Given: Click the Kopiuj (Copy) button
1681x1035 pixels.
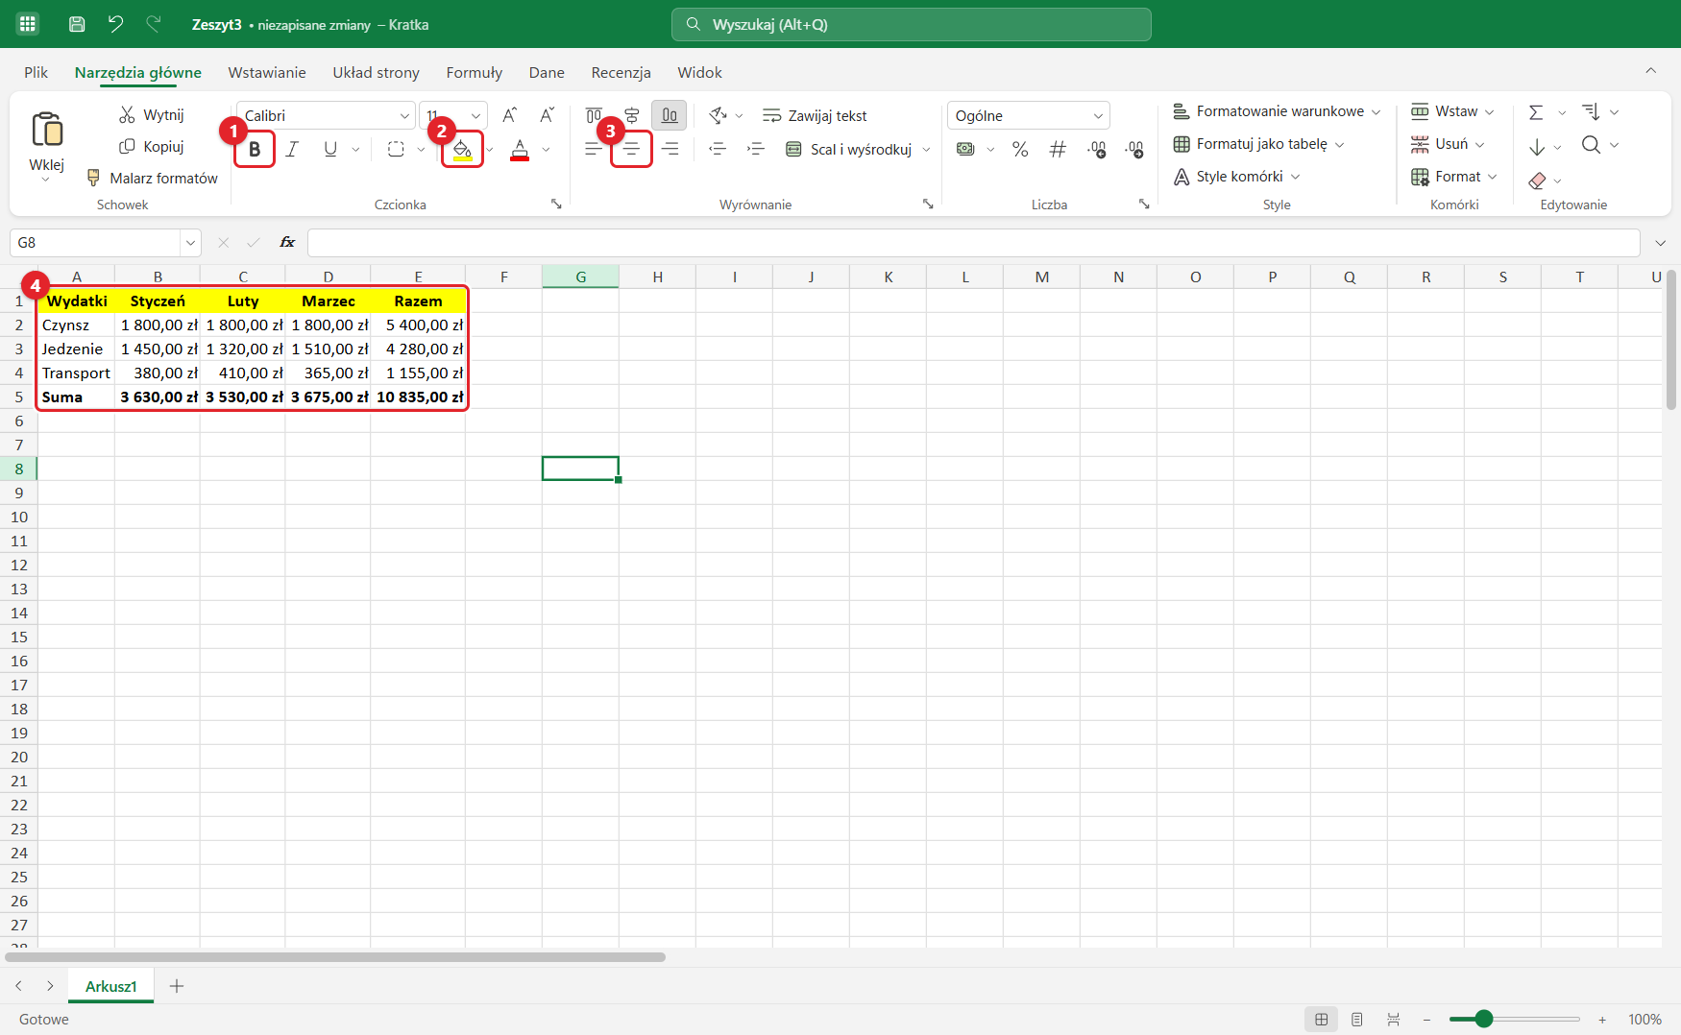Looking at the screenshot, I should click(x=151, y=147).
